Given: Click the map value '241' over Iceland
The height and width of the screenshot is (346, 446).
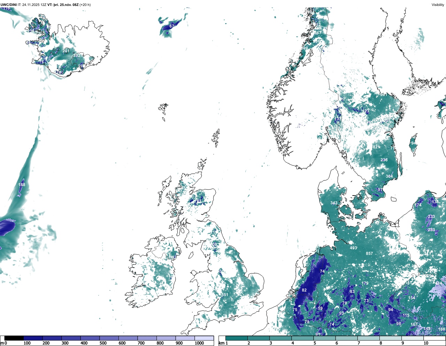Looking at the screenshot, I should [66, 51].
